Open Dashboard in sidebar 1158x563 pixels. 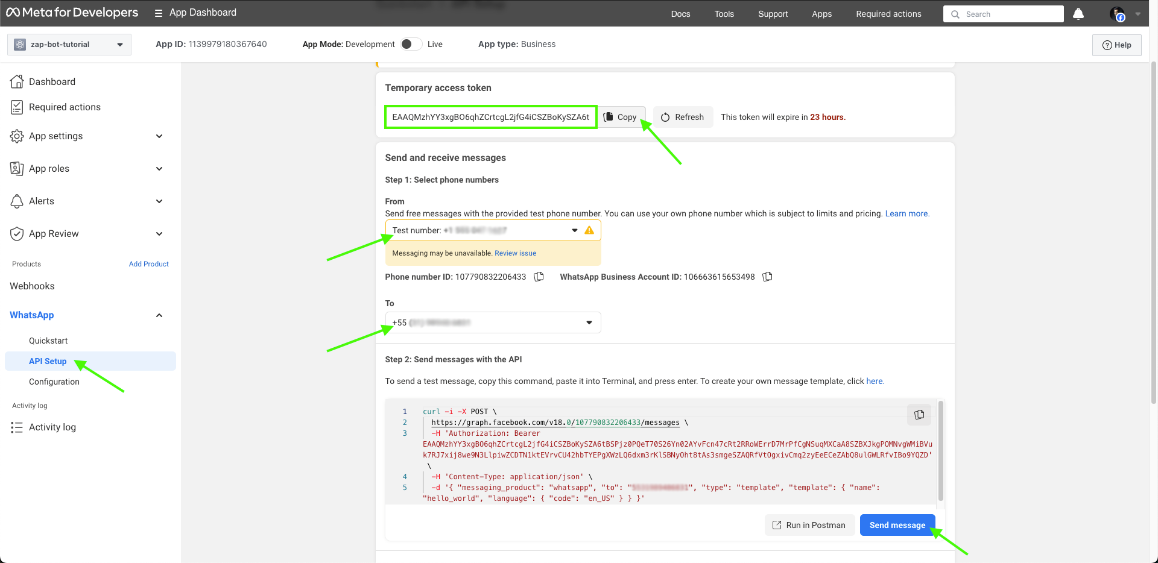[52, 81]
